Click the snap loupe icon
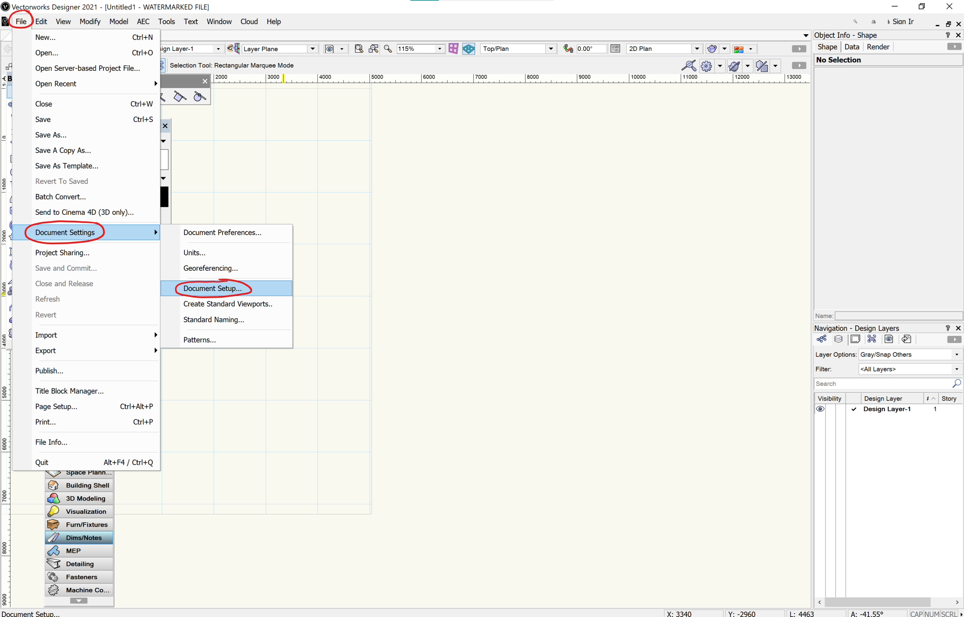 pos(689,65)
